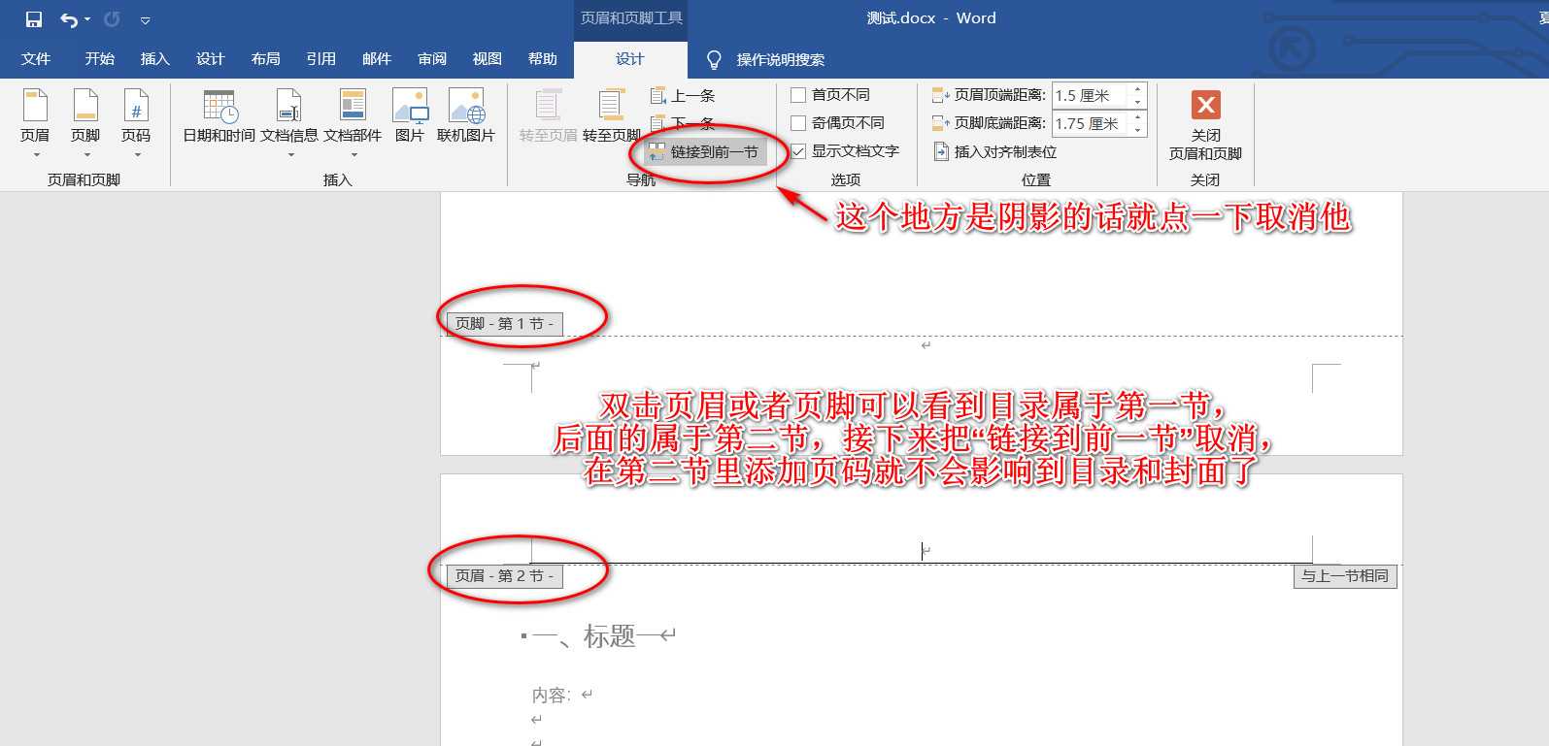This screenshot has height=746, width=1549.
Task: Click the 页脚 footer icon
Action: click(85, 105)
